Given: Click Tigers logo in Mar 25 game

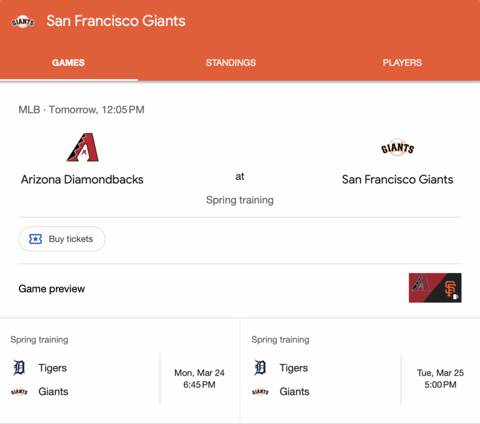Looking at the screenshot, I should [260, 368].
